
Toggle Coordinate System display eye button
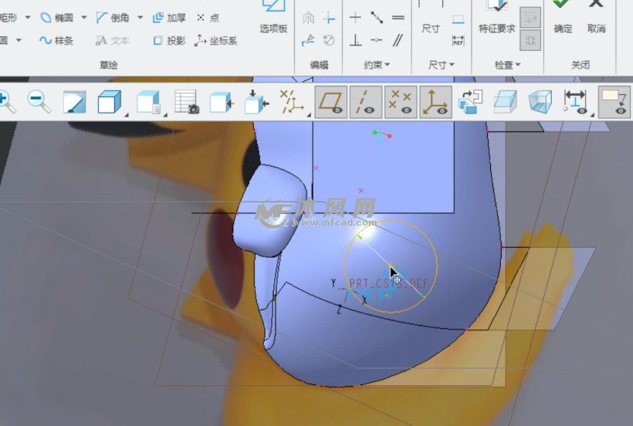pyautogui.click(x=435, y=102)
